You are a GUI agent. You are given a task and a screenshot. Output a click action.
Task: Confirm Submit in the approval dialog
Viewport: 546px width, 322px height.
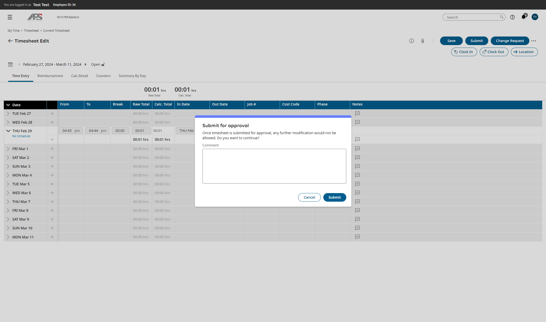pyautogui.click(x=334, y=197)
